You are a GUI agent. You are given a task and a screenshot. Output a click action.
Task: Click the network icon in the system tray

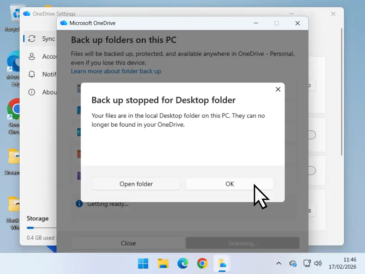coord(307,264)
